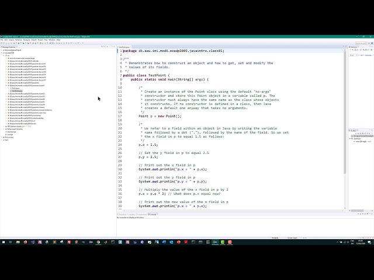Expand the Test project at the tree bottom

pos(1,140)
